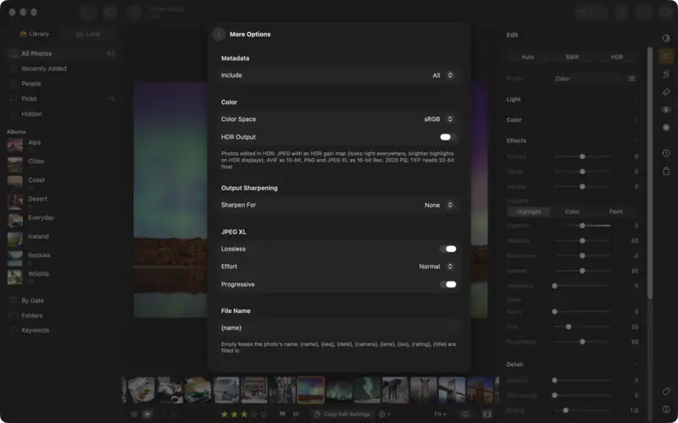Adjust the Clarity slider handle
The width and height of the screenshot is (678, 423).
(x=582, y=172)
